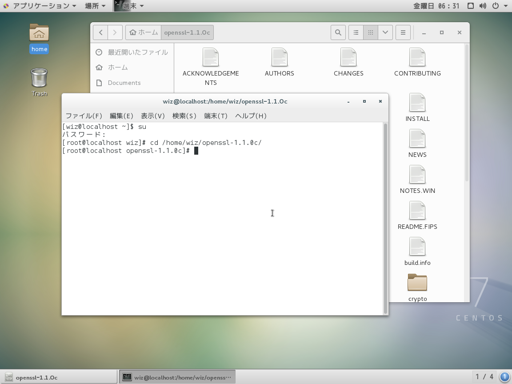
Task: Open the アプリケーション menu in top bar
Action: [x=40, y=6]
